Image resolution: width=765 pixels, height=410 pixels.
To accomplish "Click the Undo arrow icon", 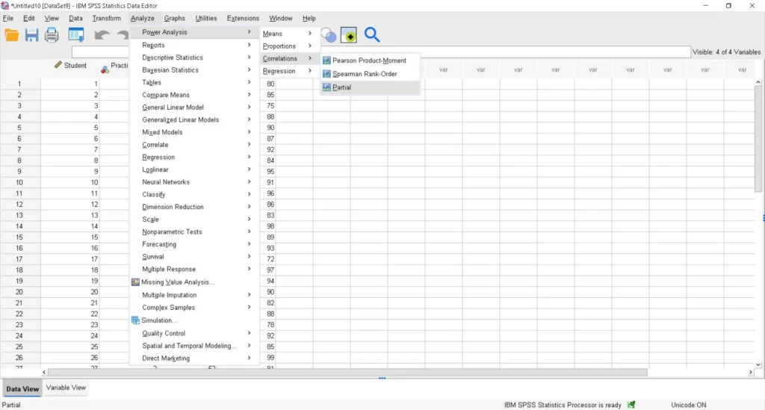I will click(102, 35).
